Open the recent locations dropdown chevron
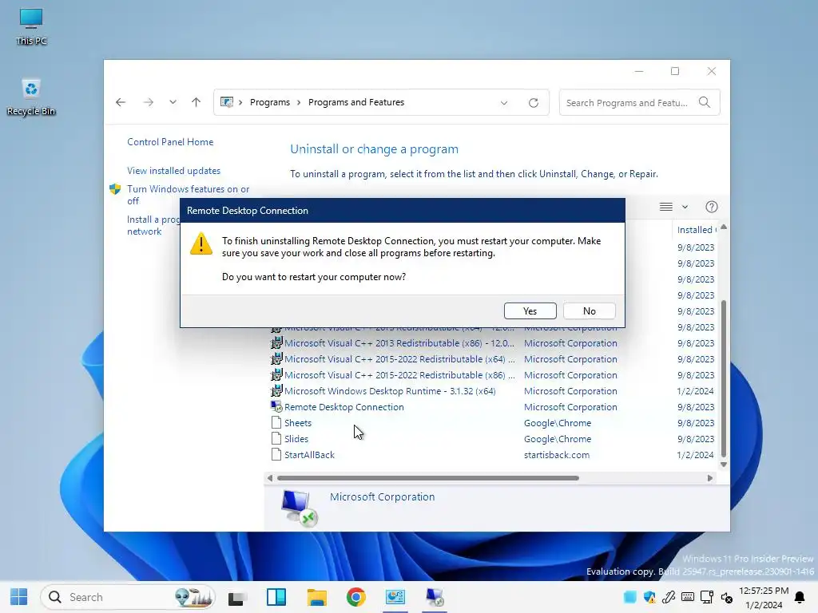Viewport: 818px width, 613px height. point(173,102)
